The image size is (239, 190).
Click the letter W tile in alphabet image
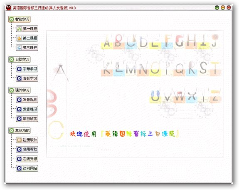pos(179,96)
